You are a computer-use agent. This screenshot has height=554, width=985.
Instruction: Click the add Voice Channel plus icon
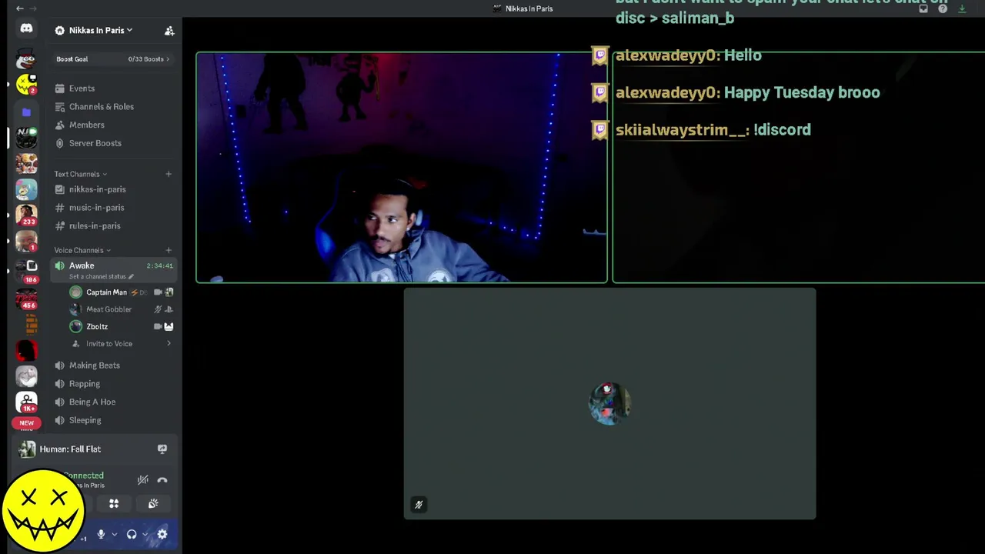[169, 250]
